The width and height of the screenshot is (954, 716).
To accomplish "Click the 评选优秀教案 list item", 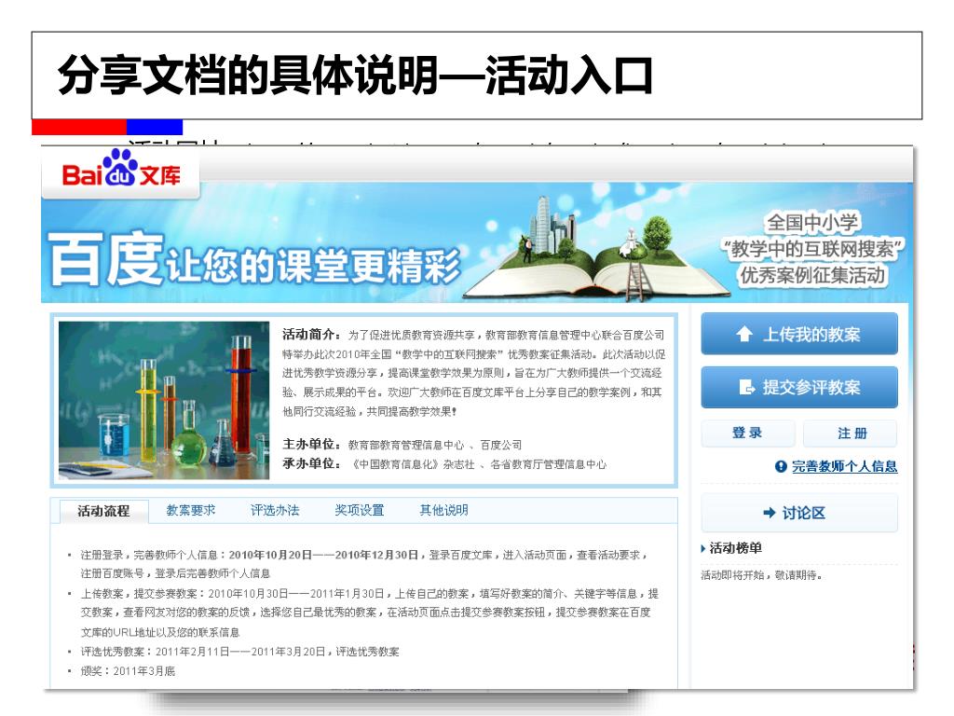I will pos(239,652).
